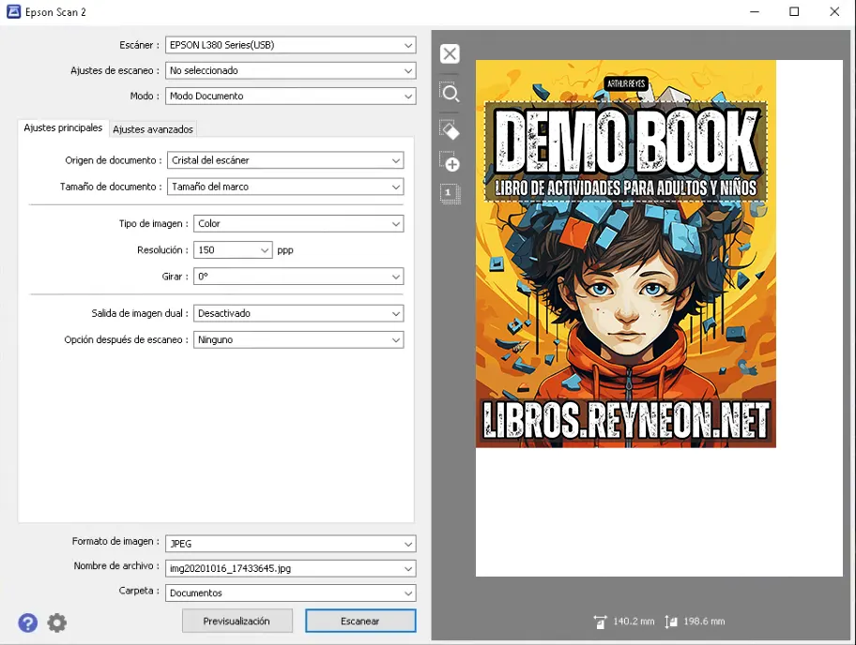Image resolution: width=856 pixels, height=645 pixels.
Task: Click the 'ppp' unit label
Action: pyautogui.click(x=285, y=251)
